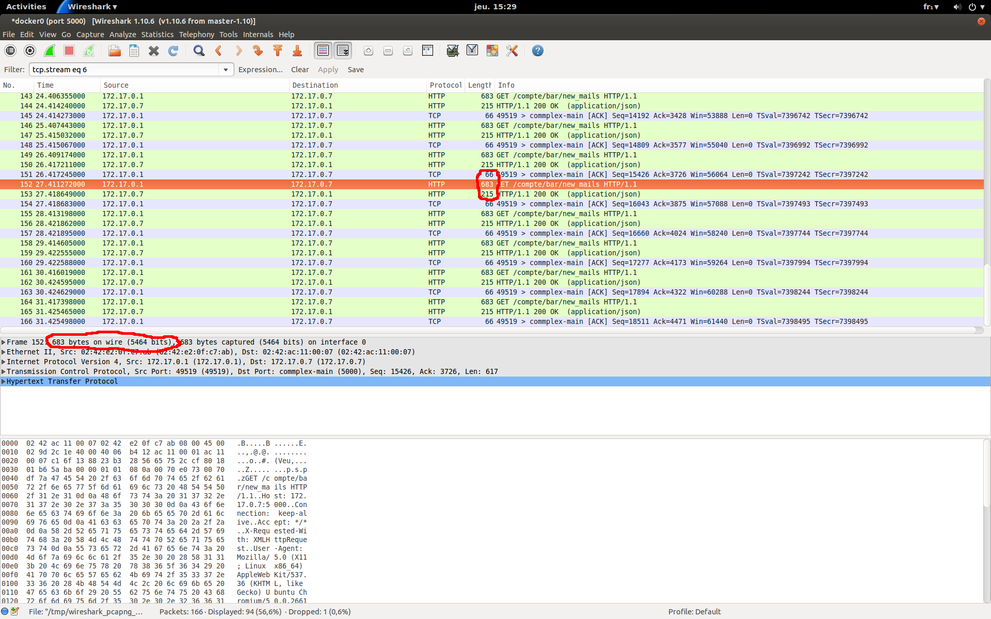The height and width of the screenshot is (619, 991).
Task: Click in the display filter input field
Action: [124, 70]
